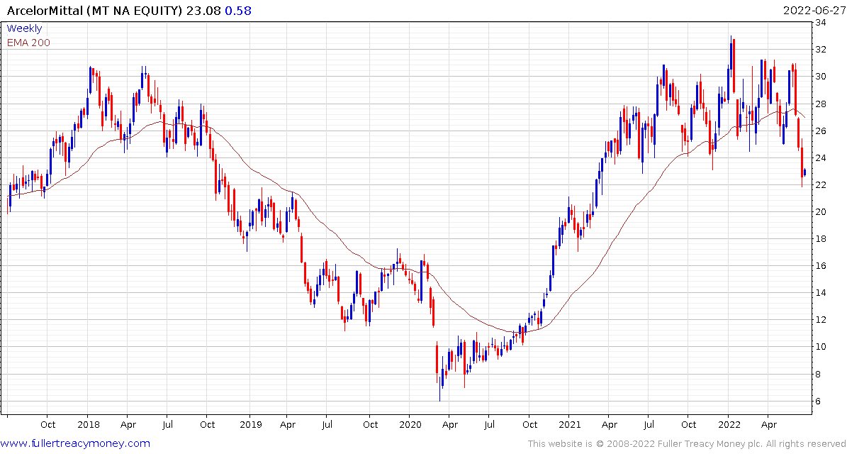Click the 6 price level on axis
The height and width of the screenshot is (454, 847).
click(819, 401)
